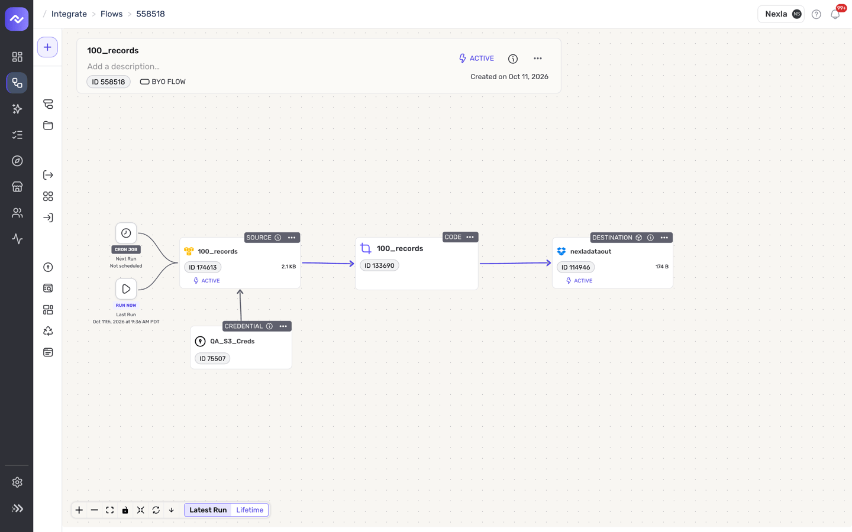Click destination ID 114946 badge
Viewport: 852px width, 532px height.
(576, 267)
